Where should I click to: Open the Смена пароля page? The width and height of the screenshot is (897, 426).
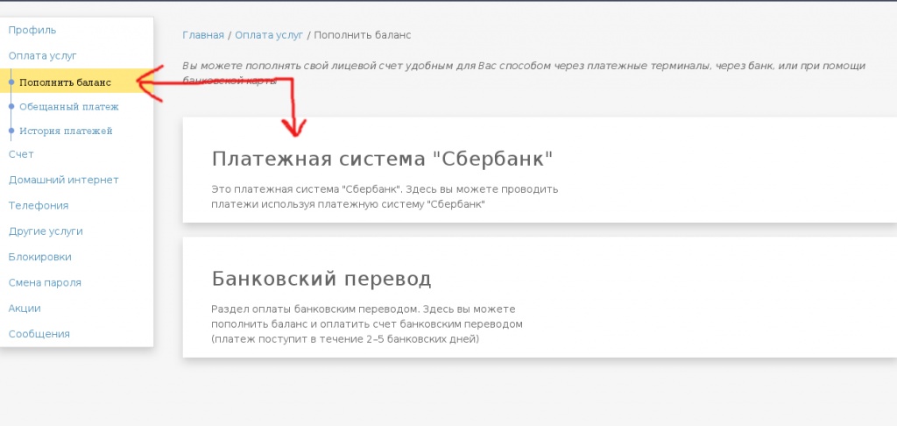coord(45,283)
